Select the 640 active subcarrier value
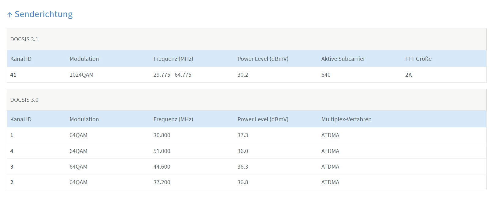Screen dimensions: 493x197 click(x=326, y=75)
